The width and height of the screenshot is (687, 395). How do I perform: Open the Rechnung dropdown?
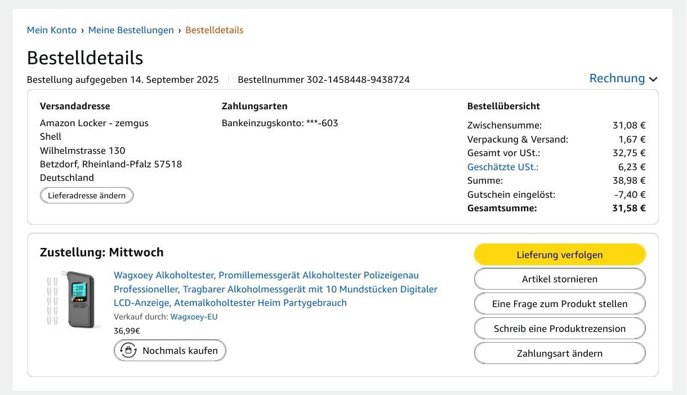623,78
